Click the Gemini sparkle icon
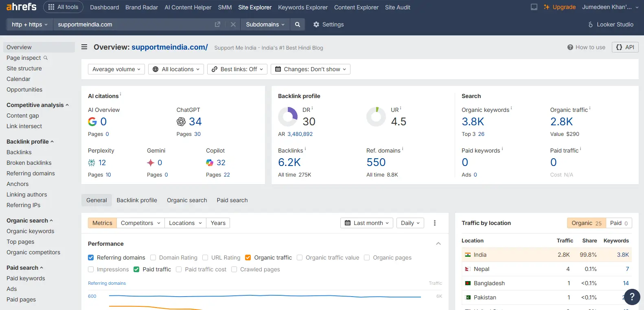 [x=151, y=163]
